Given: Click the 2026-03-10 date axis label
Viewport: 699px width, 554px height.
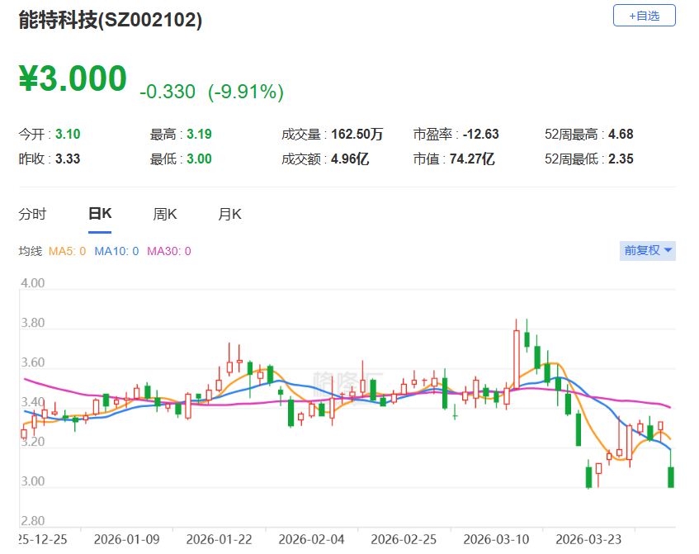Looking at the screenshot, I should tap(496, 540).
